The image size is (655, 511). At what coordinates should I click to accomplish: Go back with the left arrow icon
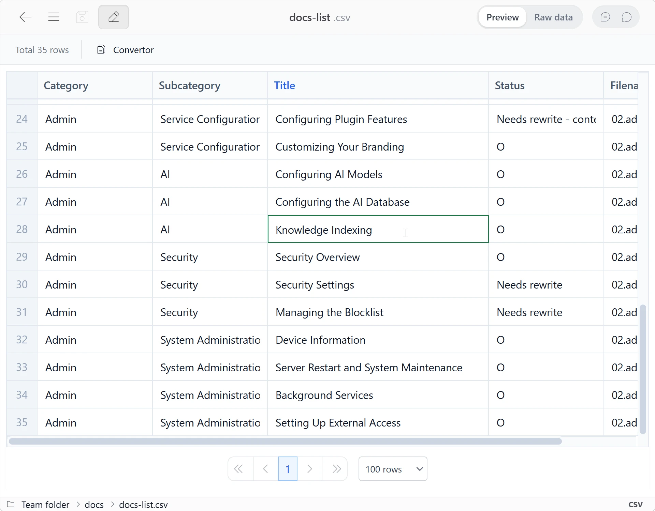(x=25, y=17)
